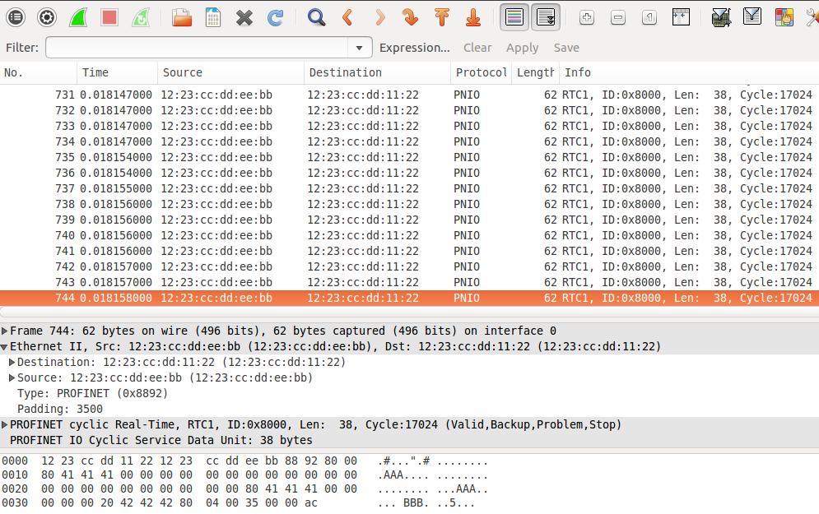Expand the Frame 744 tree node
The image size is (819, 514).
coord(5,331)
